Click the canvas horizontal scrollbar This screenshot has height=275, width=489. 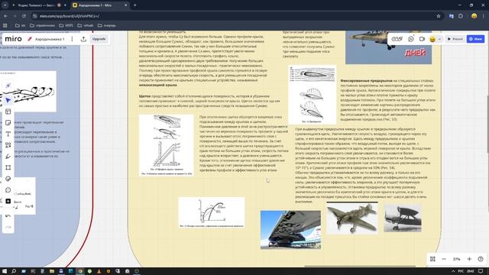pos(360,266)
